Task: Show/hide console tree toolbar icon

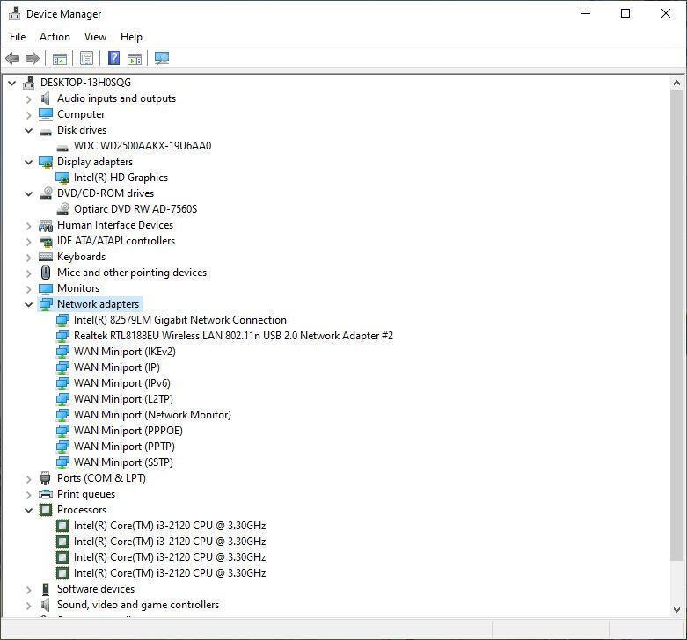Action: click(60, 58)
